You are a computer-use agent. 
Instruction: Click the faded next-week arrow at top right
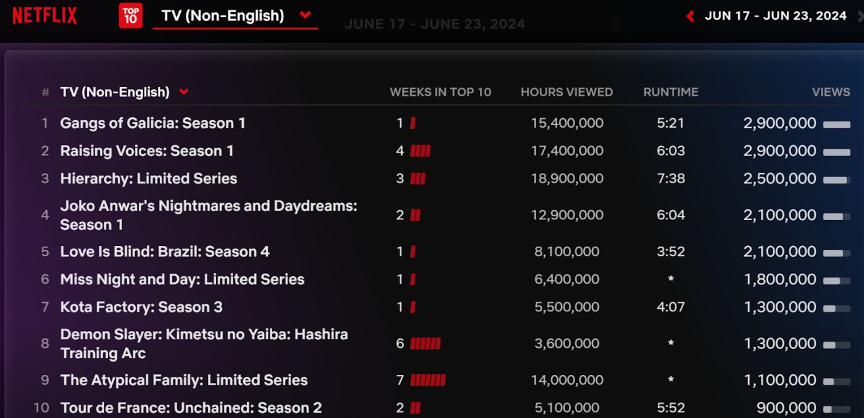(x=860, y=16)
